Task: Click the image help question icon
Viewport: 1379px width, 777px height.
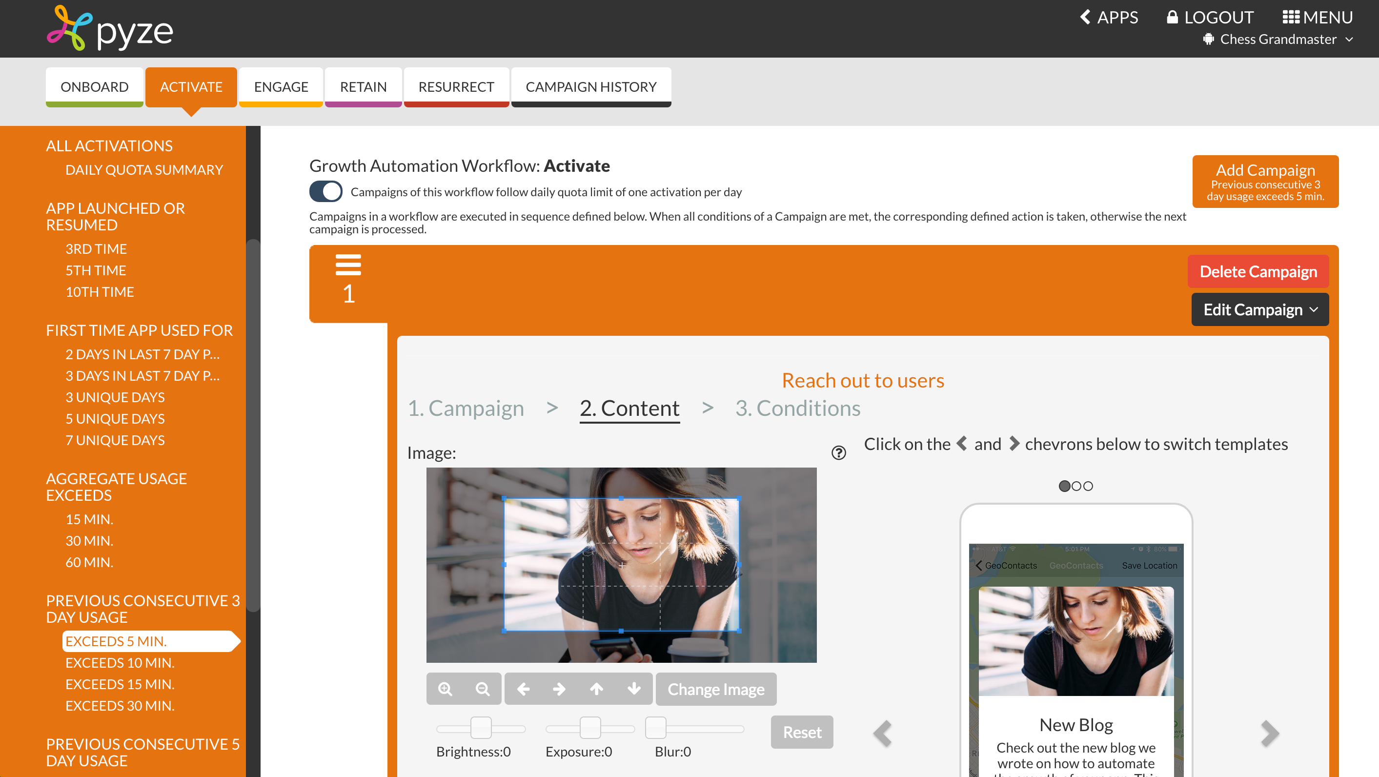Action: (838, 453)
